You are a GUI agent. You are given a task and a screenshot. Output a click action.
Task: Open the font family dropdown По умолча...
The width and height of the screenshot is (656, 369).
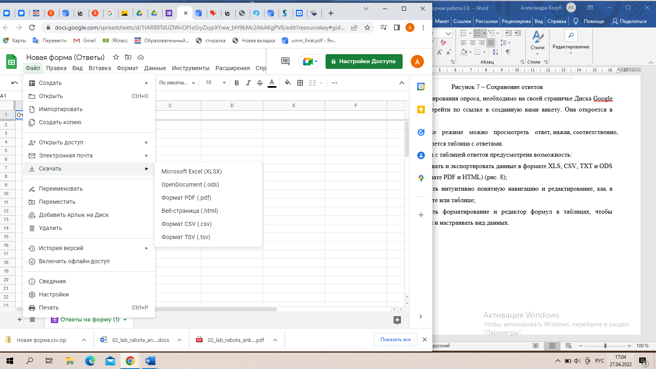point(177,83)
